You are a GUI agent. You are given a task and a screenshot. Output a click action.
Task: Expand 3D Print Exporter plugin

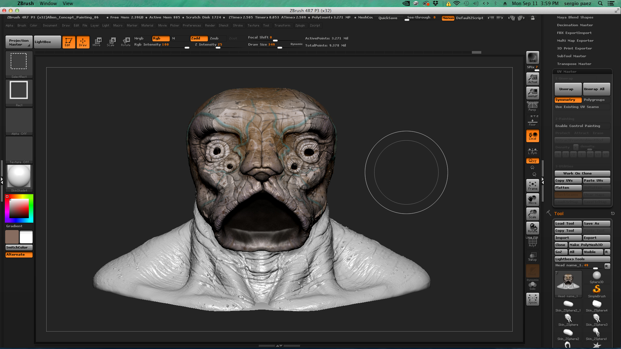click(x=574, y=48)
